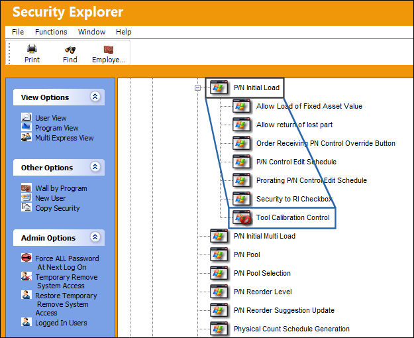414x338 pixels.
Task: Collapse the View Options panel chevron
Action: tap(95, 97)
